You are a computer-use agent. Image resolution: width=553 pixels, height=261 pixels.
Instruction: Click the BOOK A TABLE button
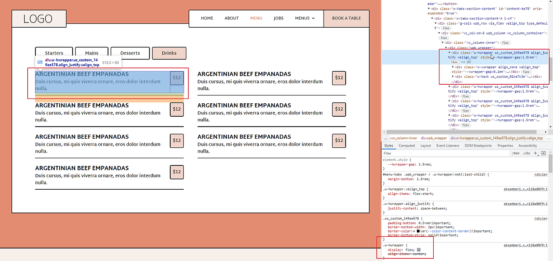coord(346,18)
